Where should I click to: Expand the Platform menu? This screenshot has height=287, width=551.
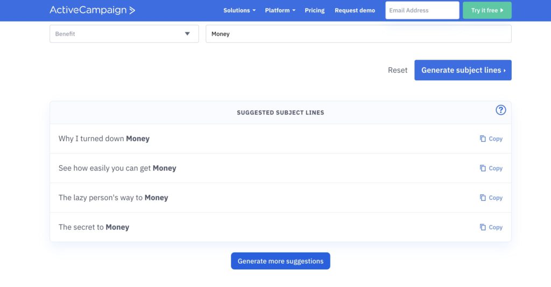tap(280, 10)
